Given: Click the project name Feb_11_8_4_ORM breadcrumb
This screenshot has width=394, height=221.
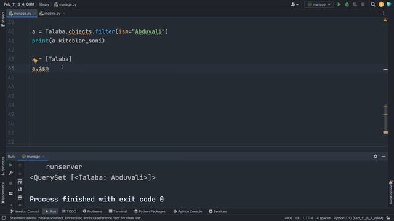Looking at the screenshot, I should [19, 4].
